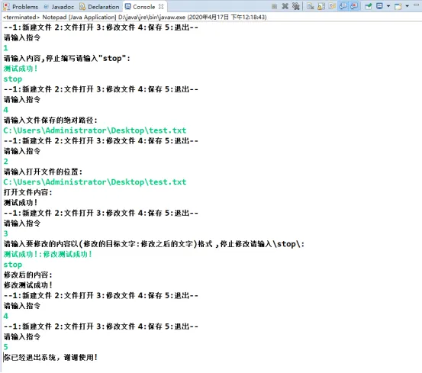Screen dimensions: 422x373
Task: Remove all terminated launches double-X icon
Action: point(296,6)
